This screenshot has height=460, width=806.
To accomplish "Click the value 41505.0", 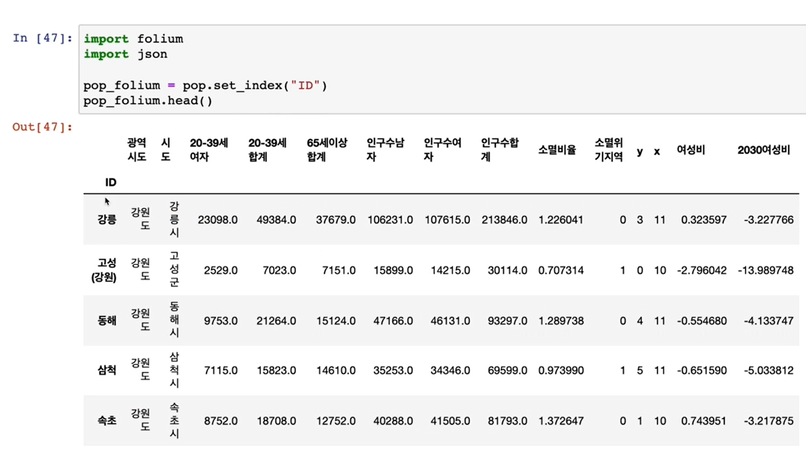I will (x=450, y=421).
